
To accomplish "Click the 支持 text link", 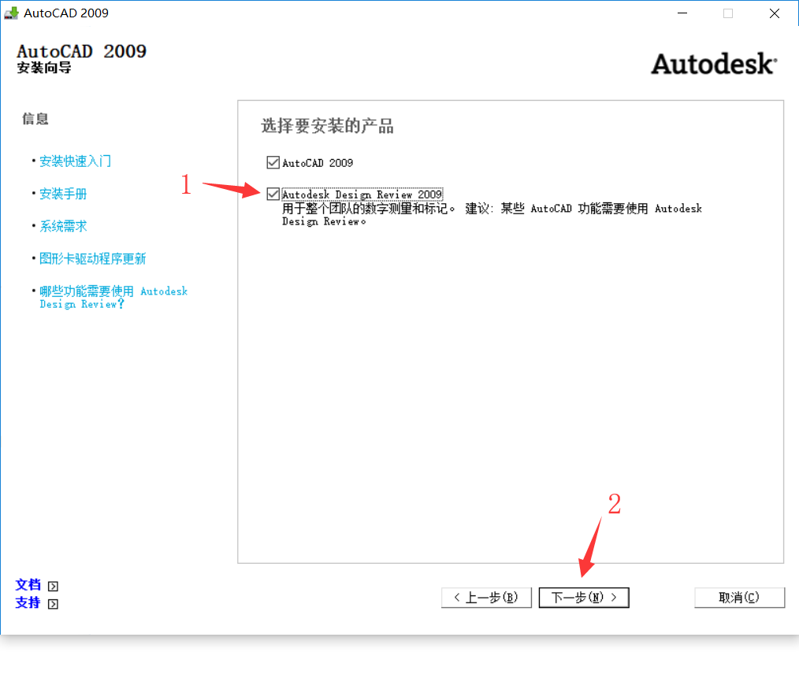I will [x=28, y=603].
